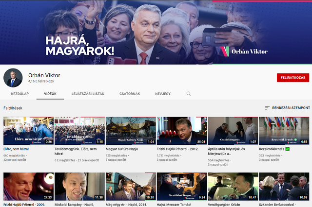
Task: Click the channel search magnifier icon
Action: tap(189, 94)
